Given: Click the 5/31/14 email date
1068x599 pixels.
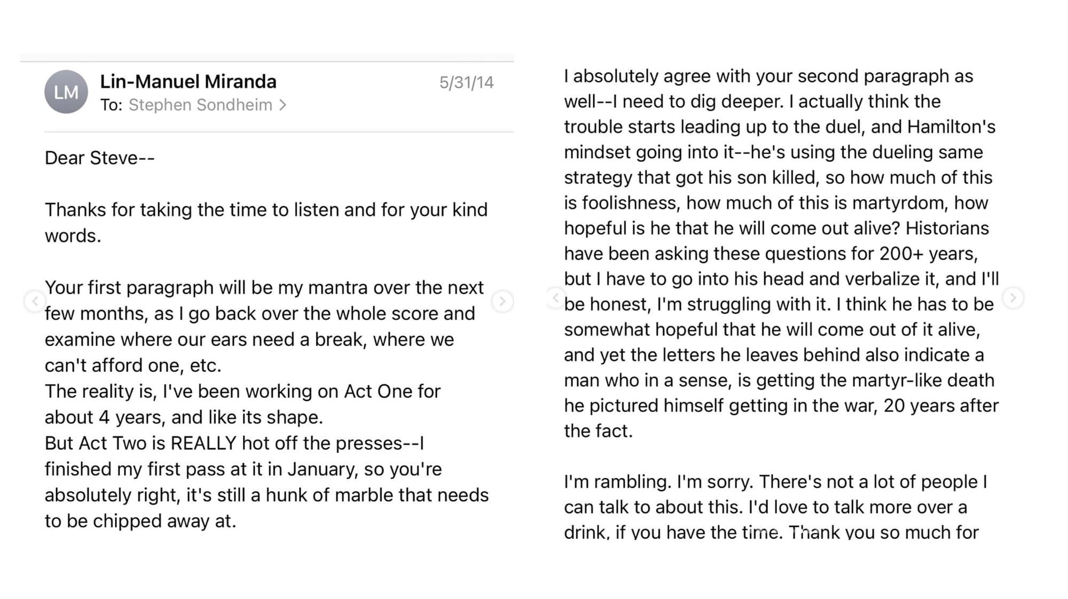Looking at the screenshot, I should pyautogui.click(x=466, y=83).
